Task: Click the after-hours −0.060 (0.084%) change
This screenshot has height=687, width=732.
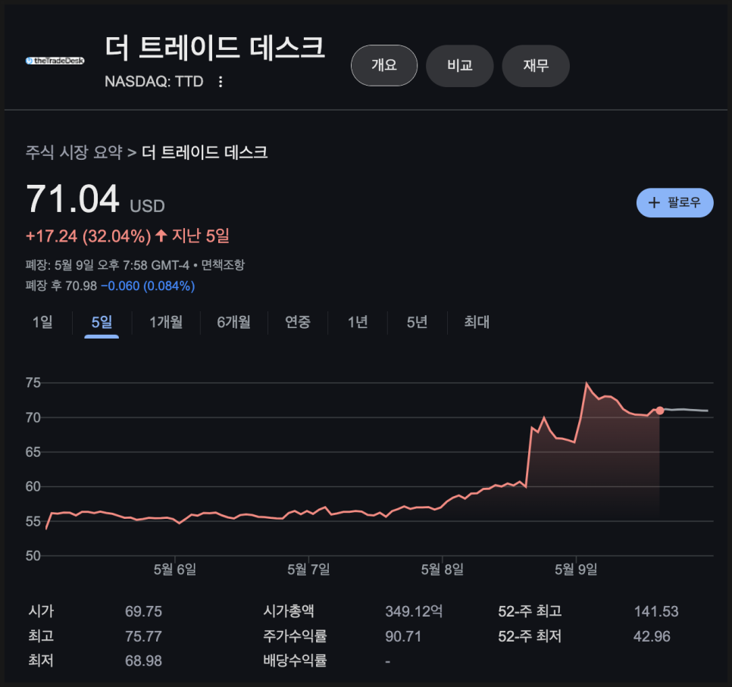Action: 148,286
